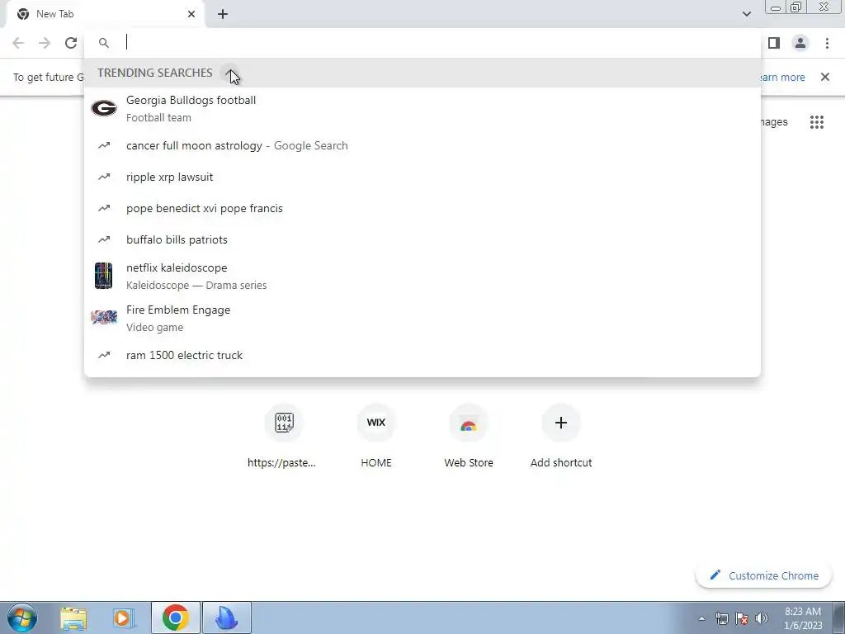Screen dimensions: 845x634
Task: Select ram 1500 electric truck suggestion
Action: (x=422, y=355)
